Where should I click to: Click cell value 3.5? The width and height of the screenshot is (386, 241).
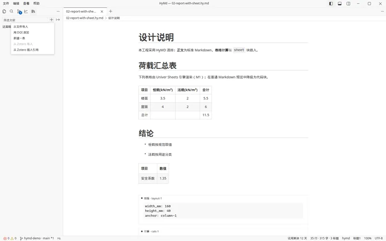tap(163, 98)
